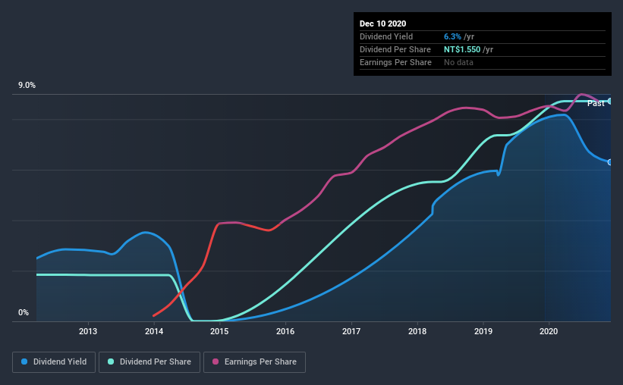Viewport: 623px width, 385px height.
Task: Click the Dec 10 2020 tooltip date
Action: click(x=382, y=23)
